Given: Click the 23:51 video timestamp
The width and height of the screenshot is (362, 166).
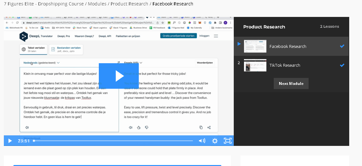Looking at the screenshot, I should click(x=24, y=141).
